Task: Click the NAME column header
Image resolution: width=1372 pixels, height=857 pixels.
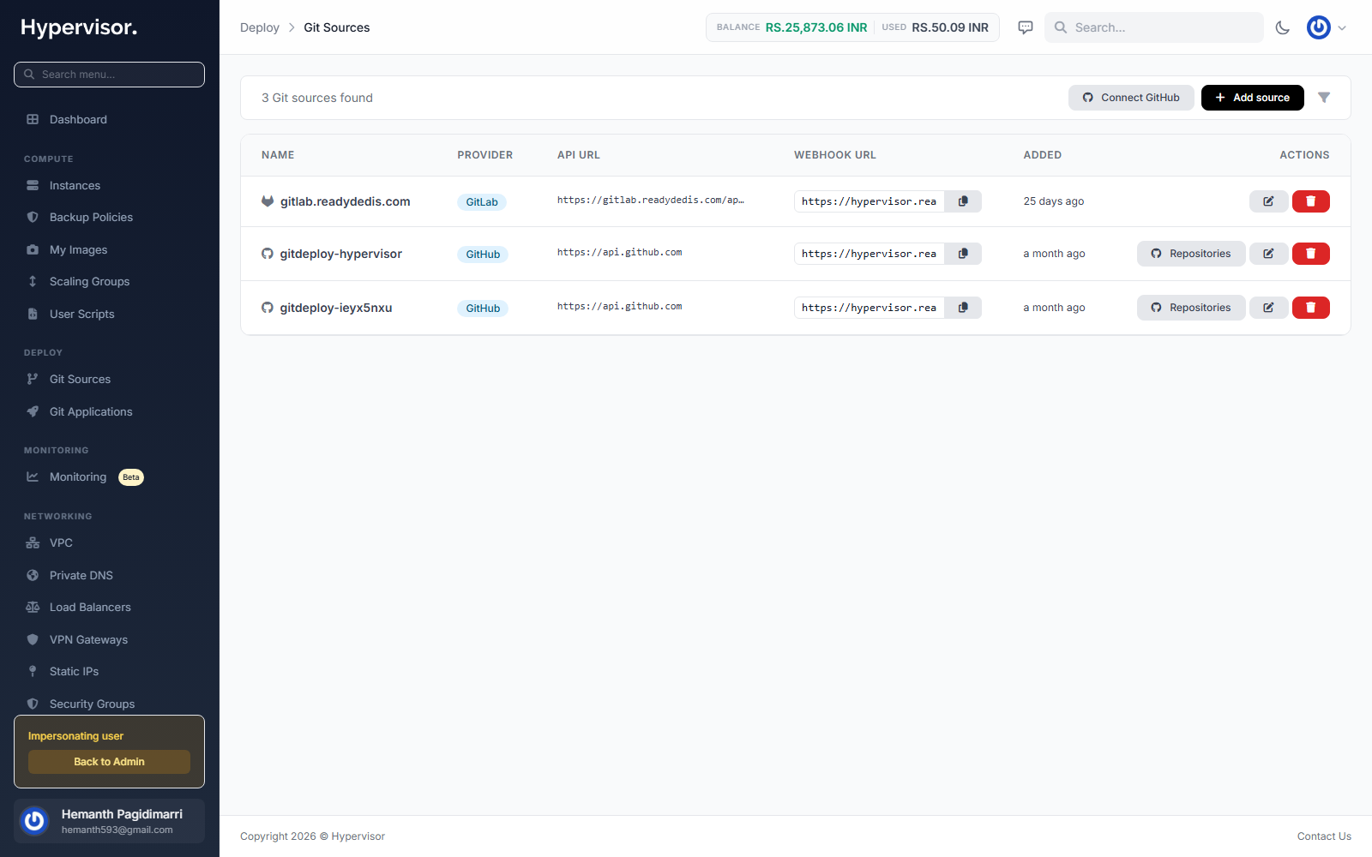Action: pyautogui.click(x=278, y=155)
